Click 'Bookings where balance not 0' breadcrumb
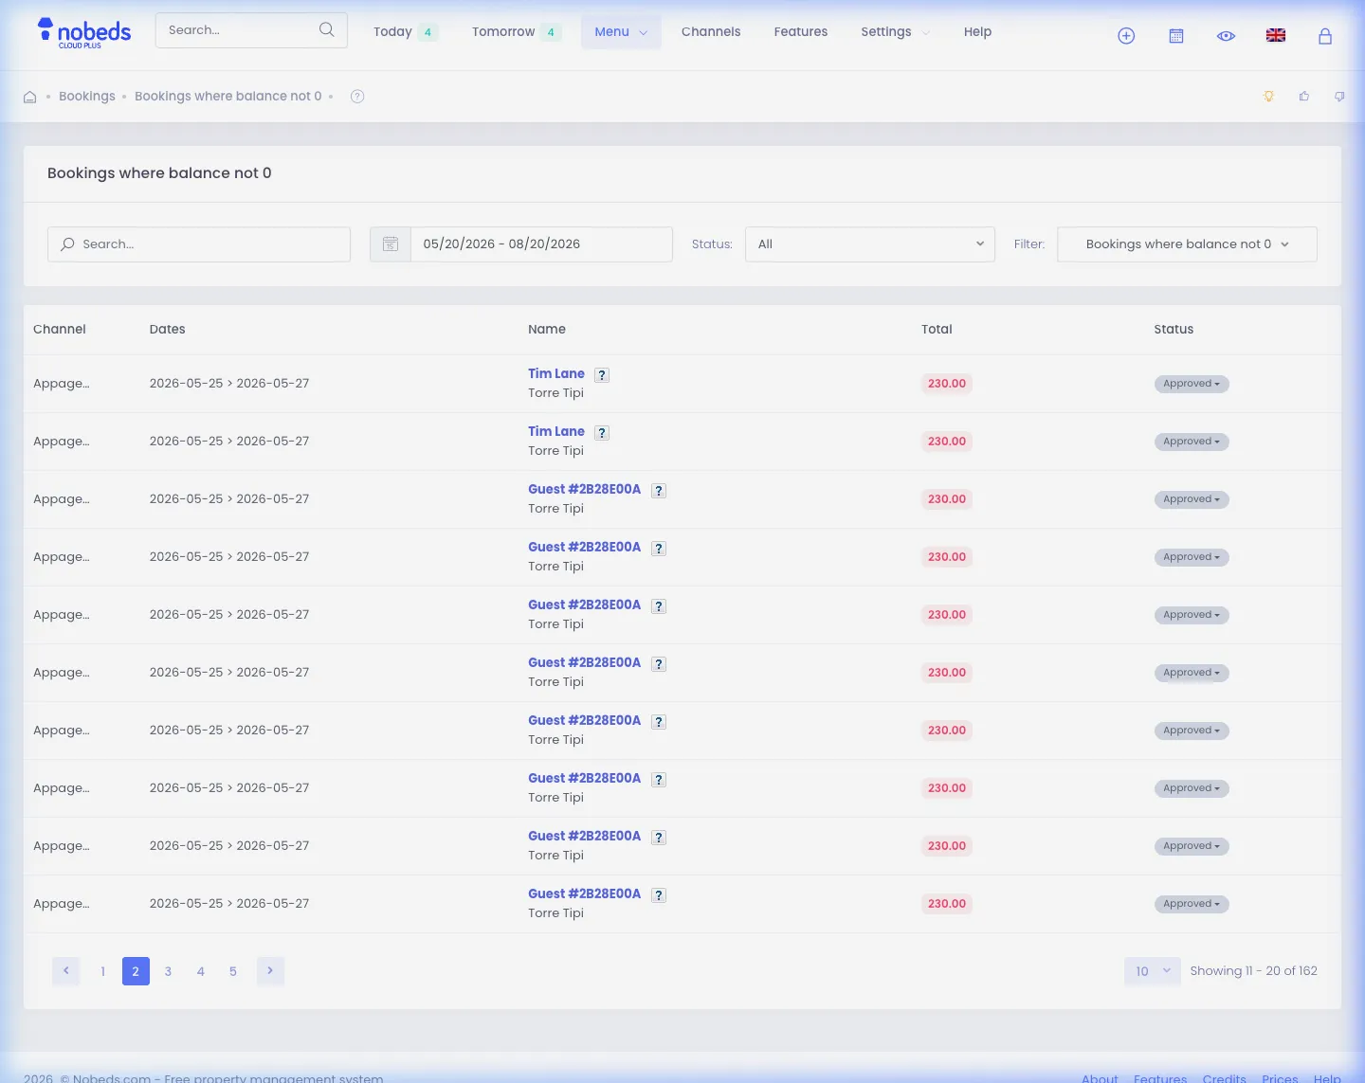 click(227, 97)
